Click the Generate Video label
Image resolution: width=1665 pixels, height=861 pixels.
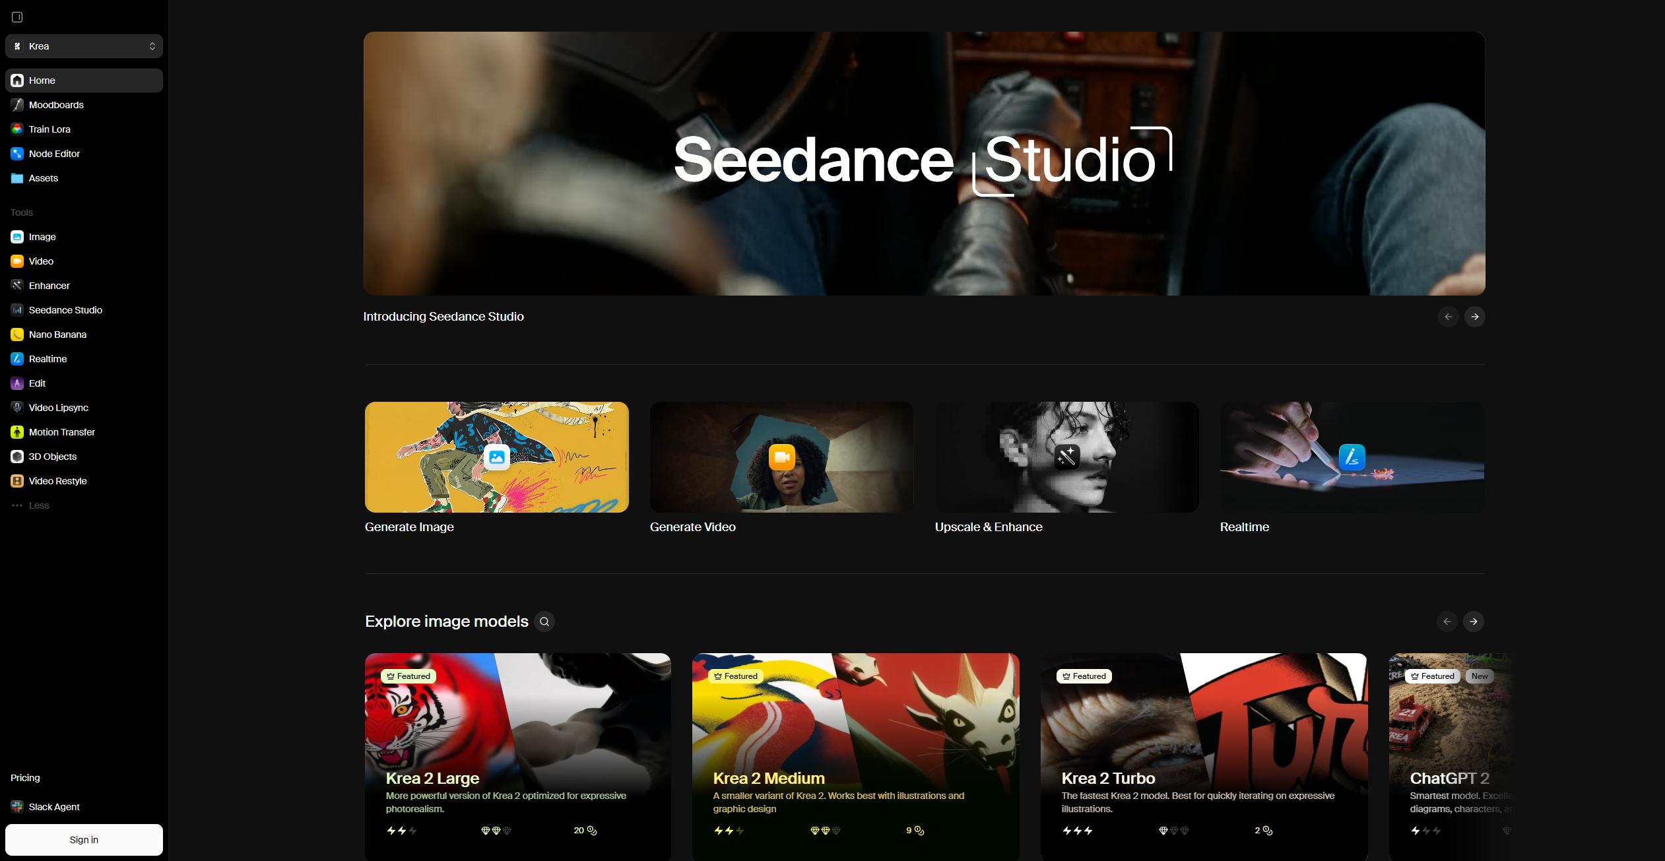pyautogui.click(x=693, y=527)
